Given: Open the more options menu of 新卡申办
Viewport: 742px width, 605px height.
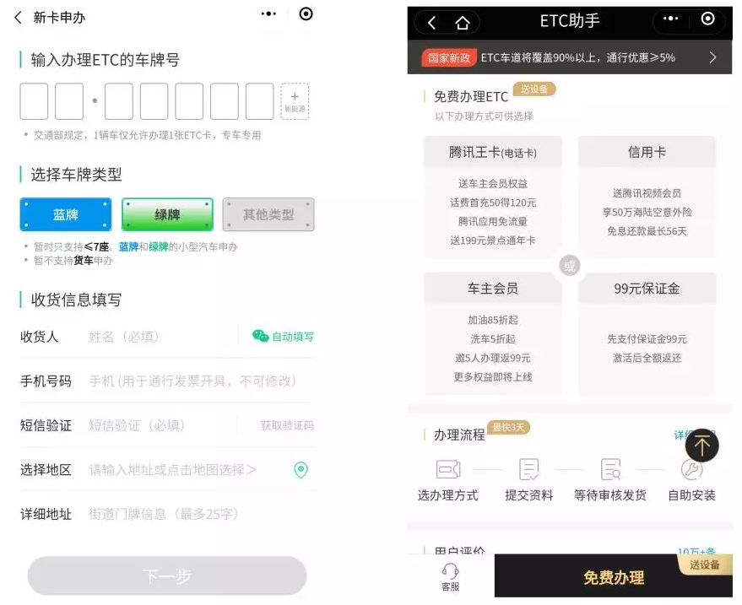Looking at the screenshot, I should (267, 15).
